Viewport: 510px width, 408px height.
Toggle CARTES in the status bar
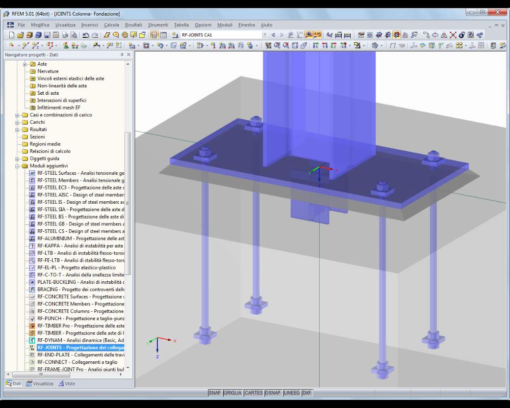254,393
